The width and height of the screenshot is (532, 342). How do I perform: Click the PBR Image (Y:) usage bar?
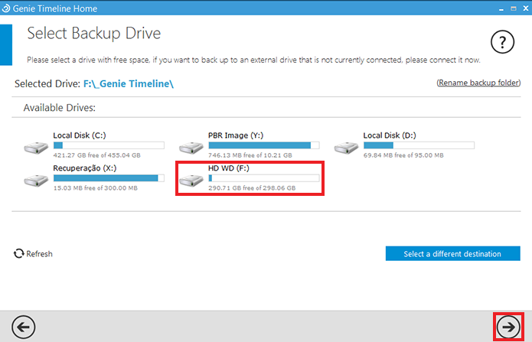pos(264,145)
